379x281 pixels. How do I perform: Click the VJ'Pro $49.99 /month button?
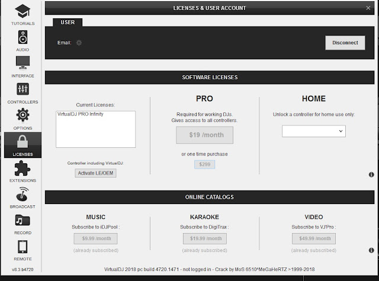314,238
